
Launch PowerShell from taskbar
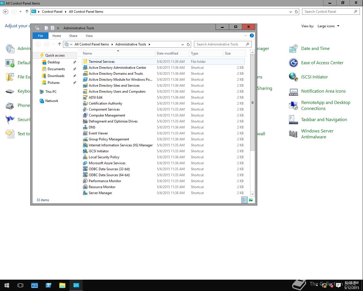point(48,285)
